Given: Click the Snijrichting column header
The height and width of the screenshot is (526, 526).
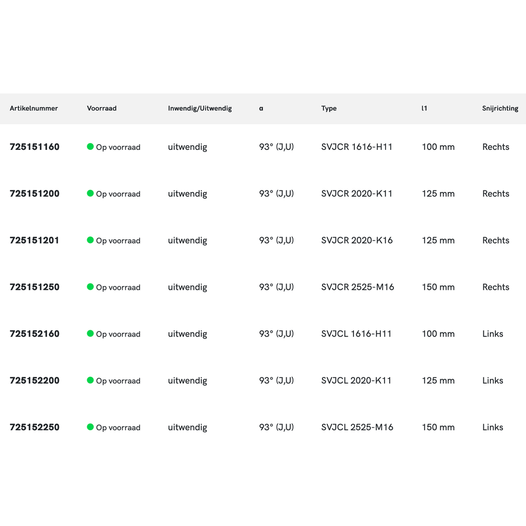Looking at the screenshot, I should click(500, 108).
